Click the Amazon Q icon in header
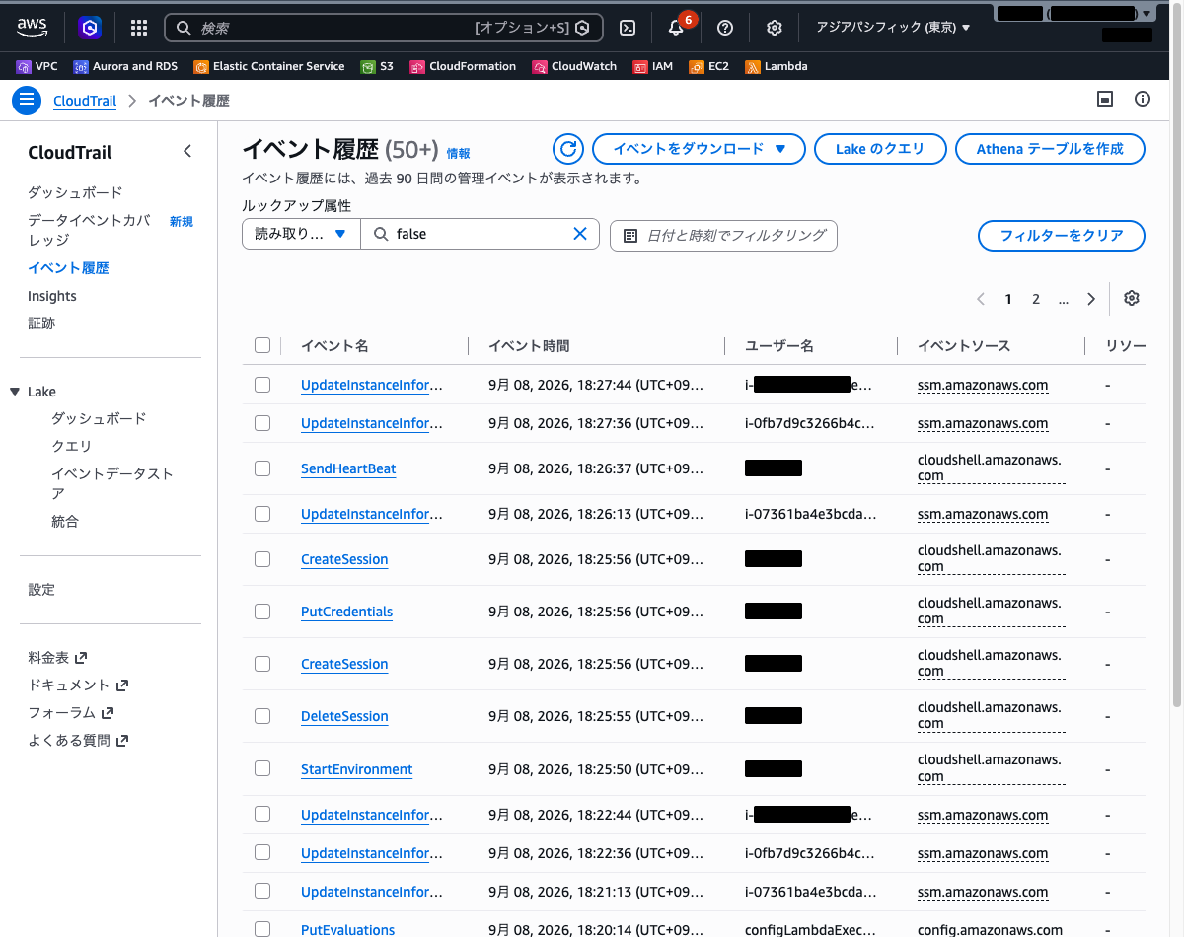This screenshot has height=937, width=1184. coord(91,28)
